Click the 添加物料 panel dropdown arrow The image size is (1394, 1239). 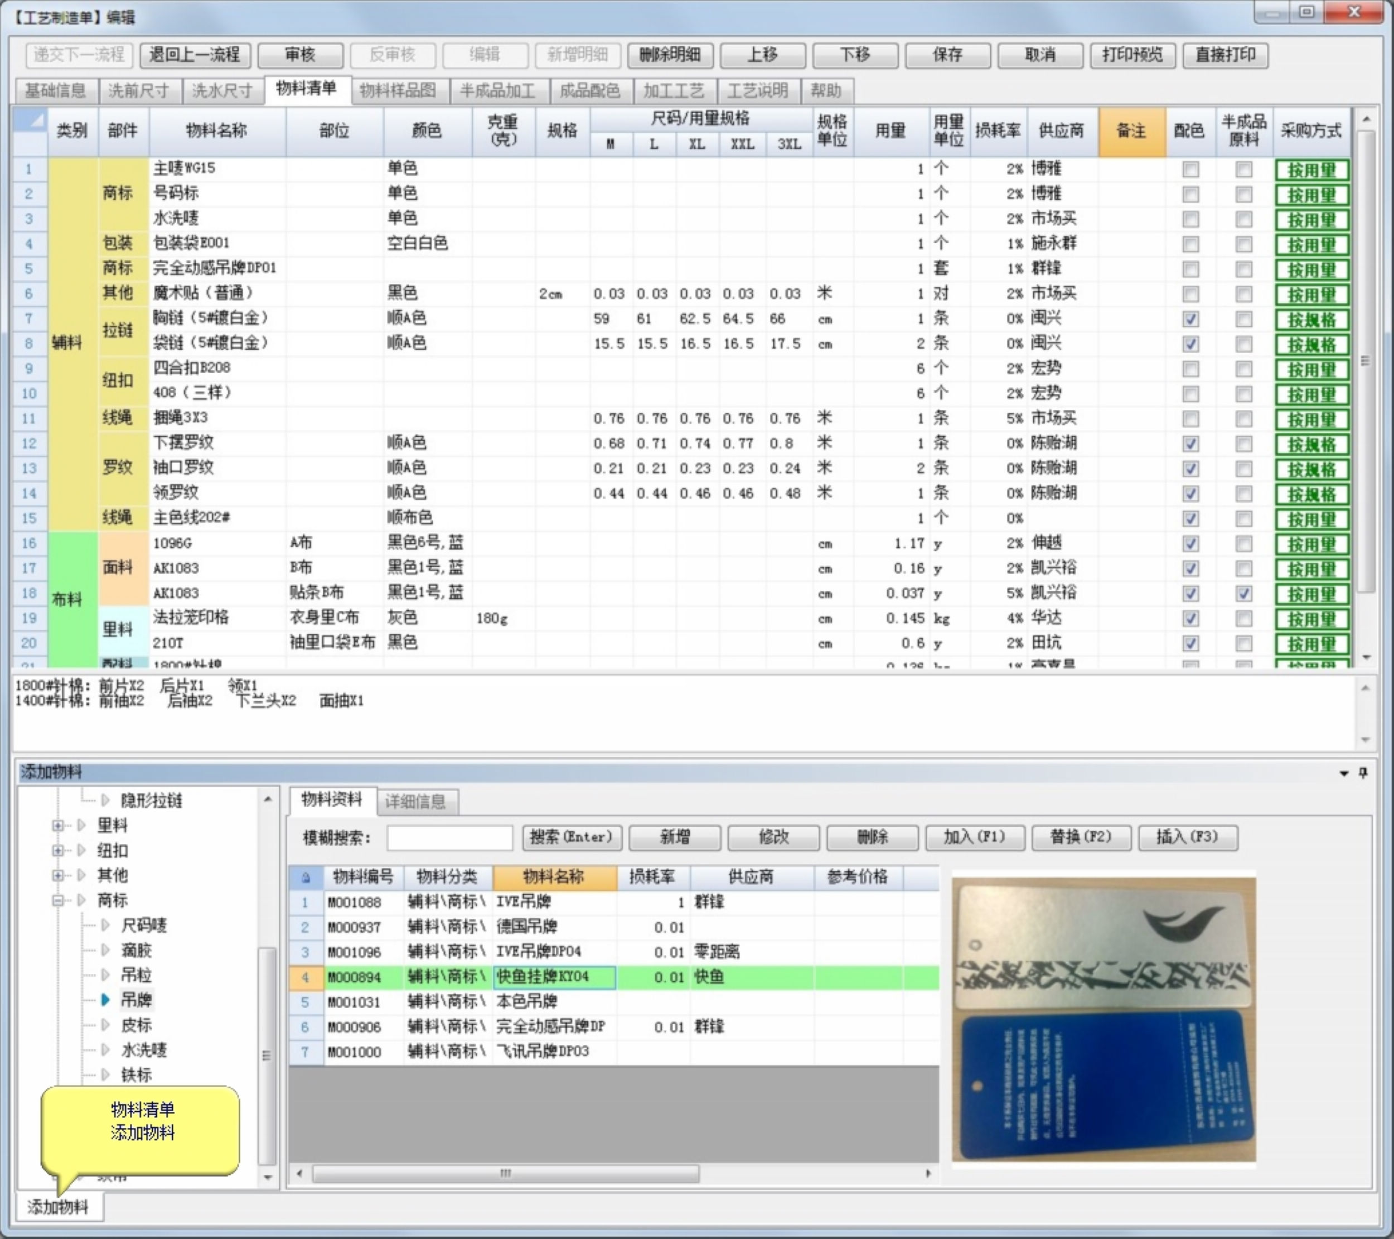1343,773
